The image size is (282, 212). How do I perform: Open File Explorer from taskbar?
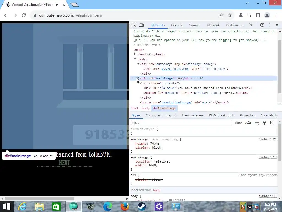39,206
